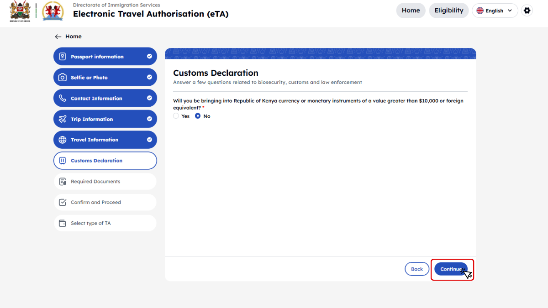
Task: Click the Republic of Kenya coat of arms logo
Action: (x=20, y=11)
